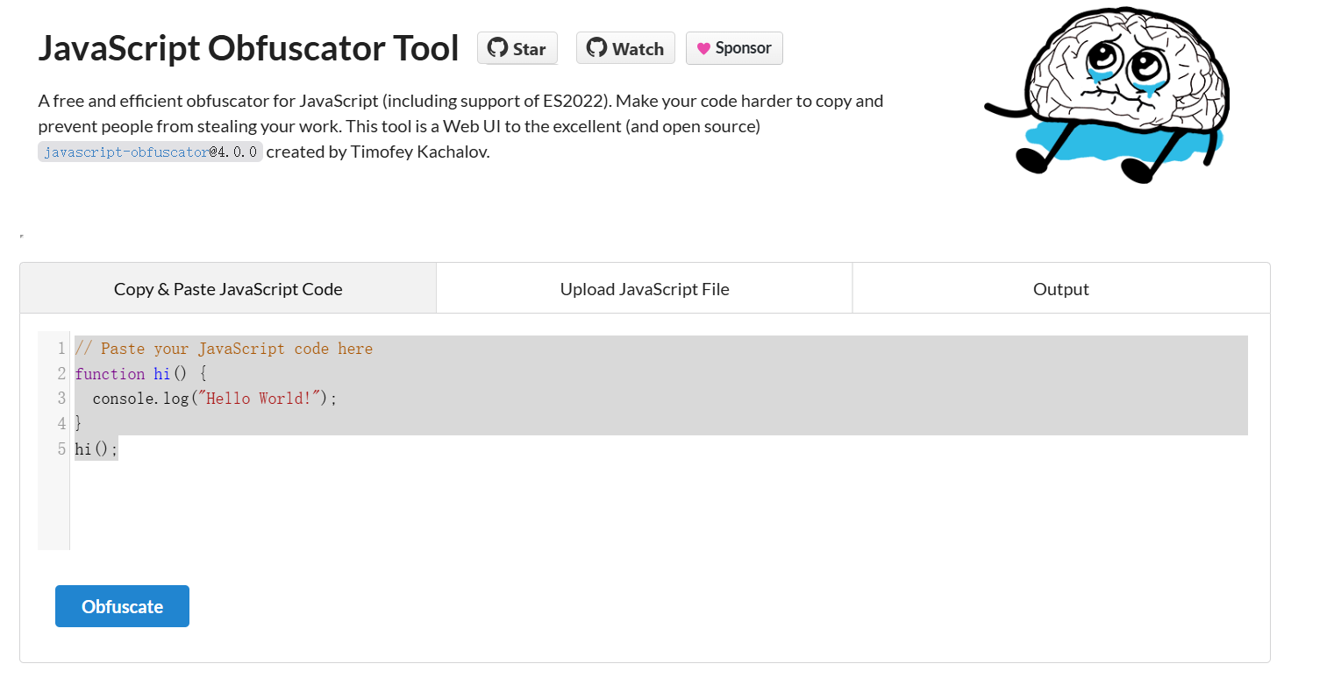The height and width of the screenshot is (678, 1341).
Task: Click the closing brace on line 4
Action: point(79,424)
